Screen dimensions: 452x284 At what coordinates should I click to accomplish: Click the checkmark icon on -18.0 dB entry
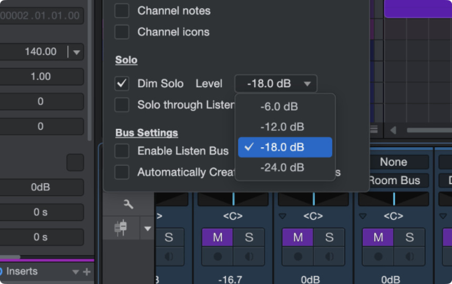click(249, 147)
